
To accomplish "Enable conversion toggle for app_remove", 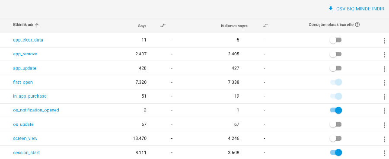I will (336, 54).
